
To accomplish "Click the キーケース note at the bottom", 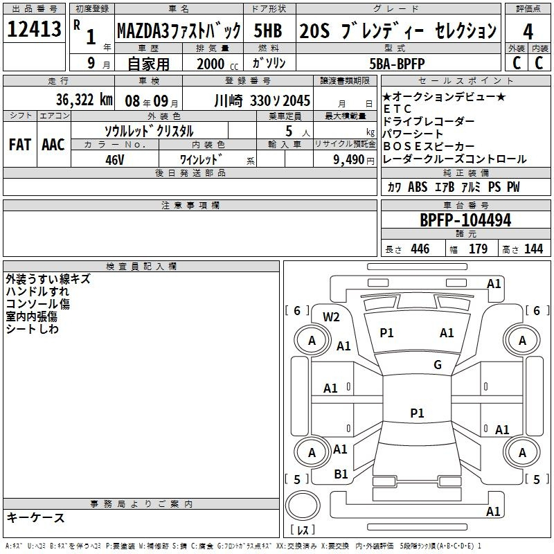I will click(35, 518).
